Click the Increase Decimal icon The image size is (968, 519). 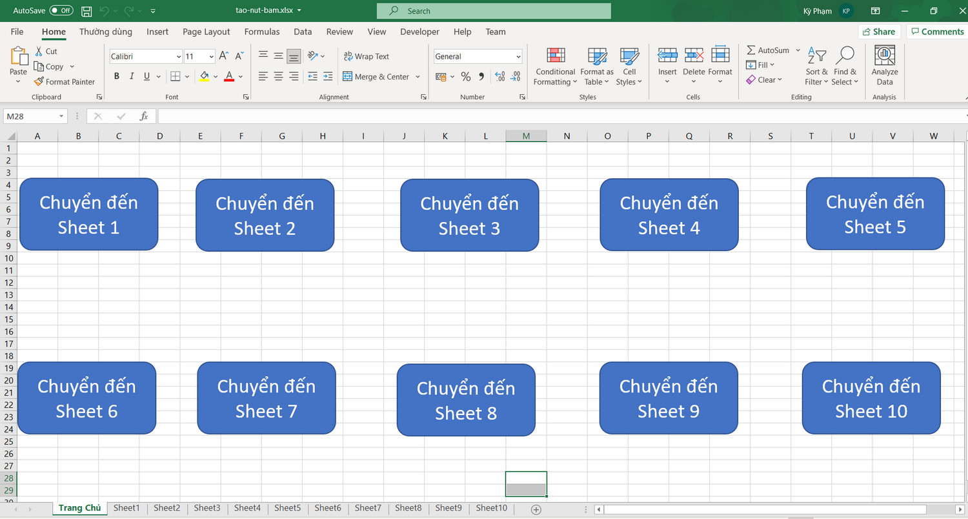click(x=499, y=76)
